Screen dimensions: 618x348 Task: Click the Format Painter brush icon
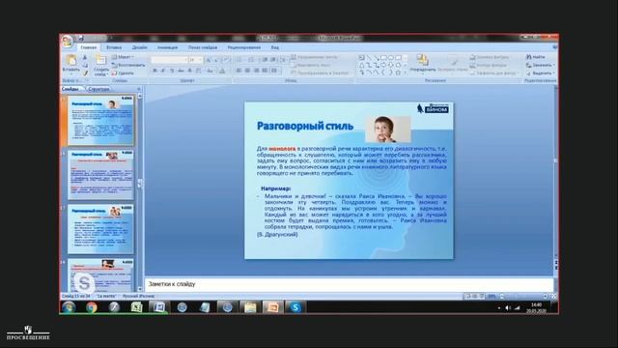85,73
